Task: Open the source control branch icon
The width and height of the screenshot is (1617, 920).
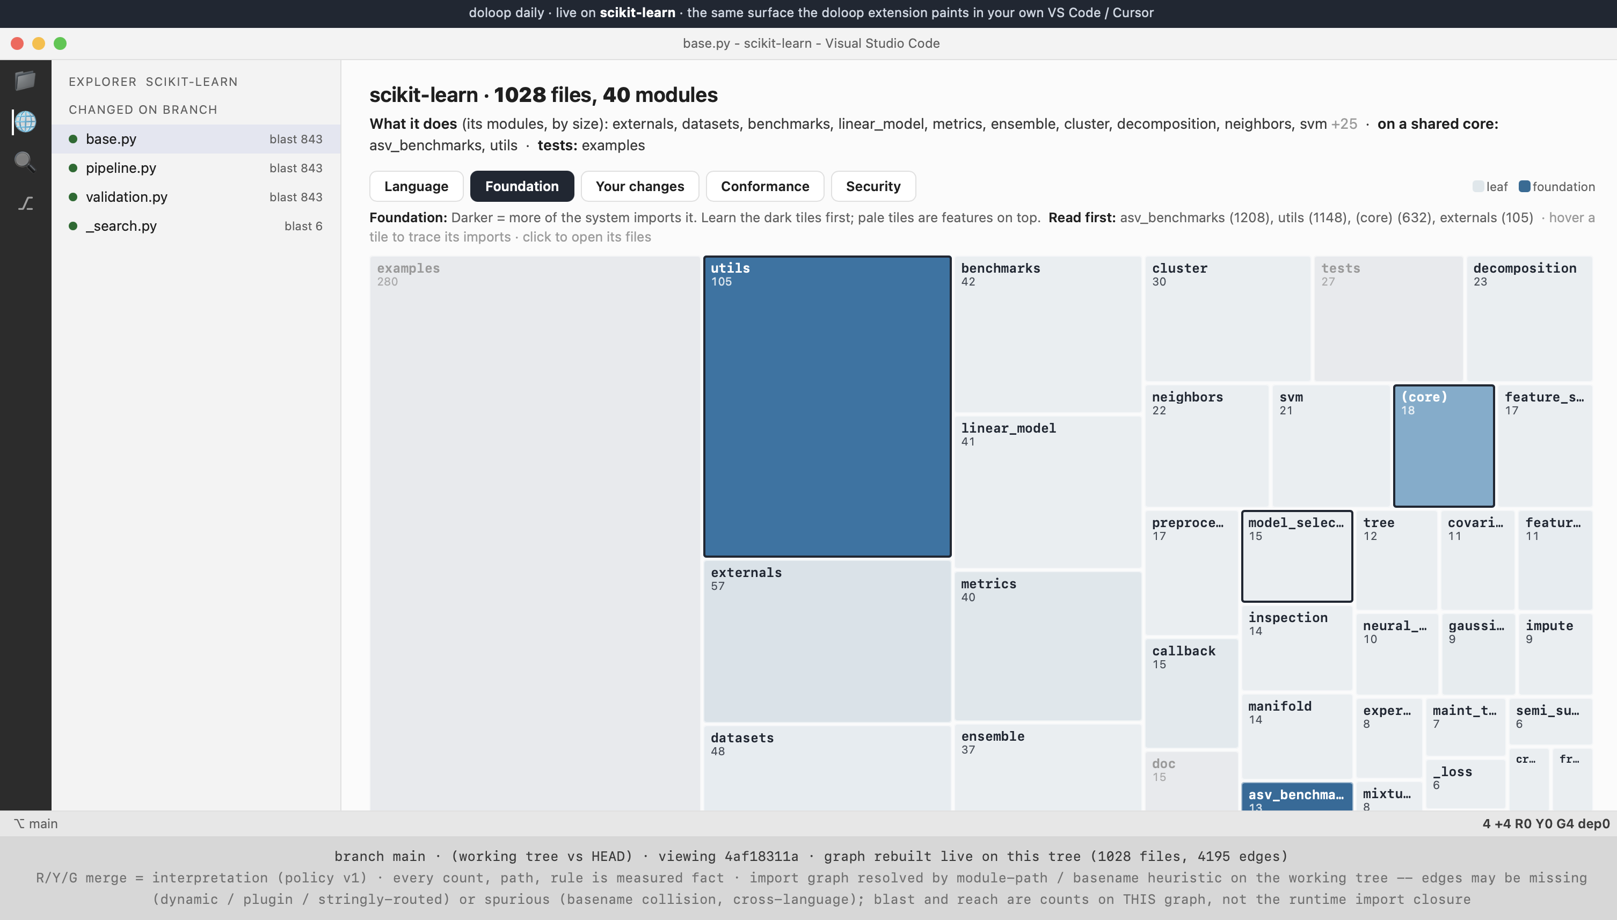Action: click(25, 203)
